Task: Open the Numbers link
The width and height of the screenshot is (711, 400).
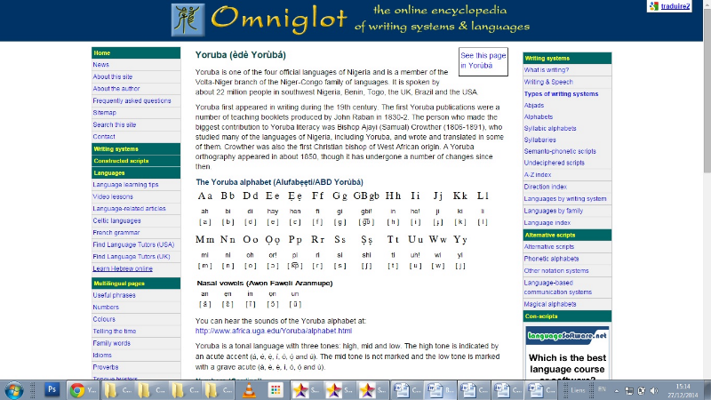Action: [x=106, y=307]
